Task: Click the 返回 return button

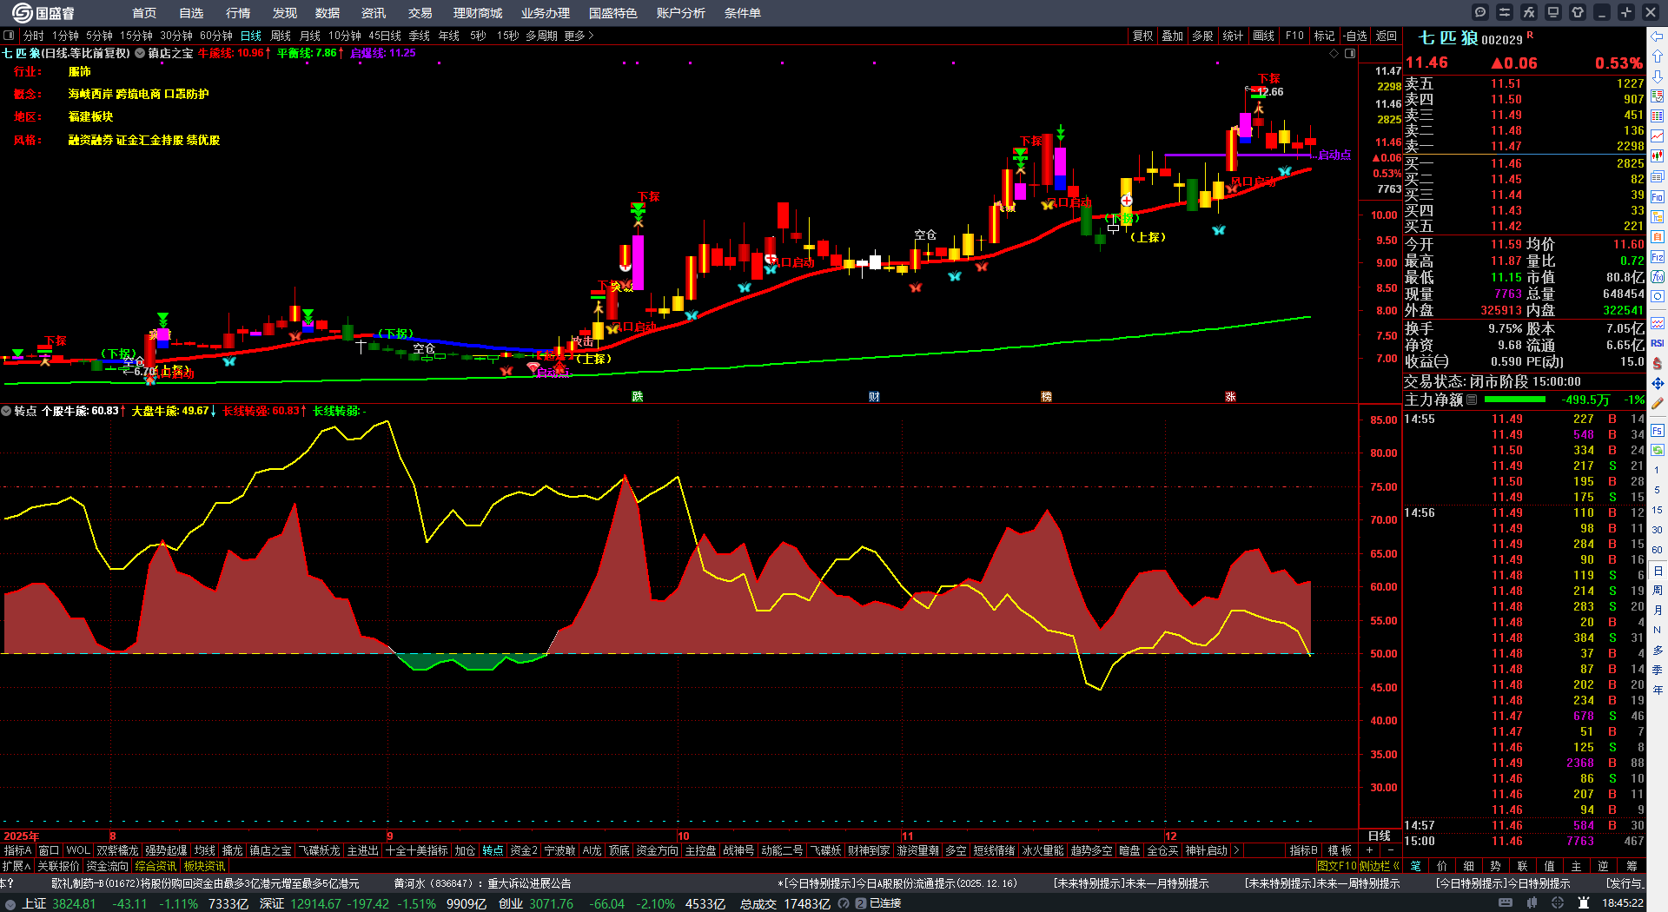Action: (x=1387, y=36)
